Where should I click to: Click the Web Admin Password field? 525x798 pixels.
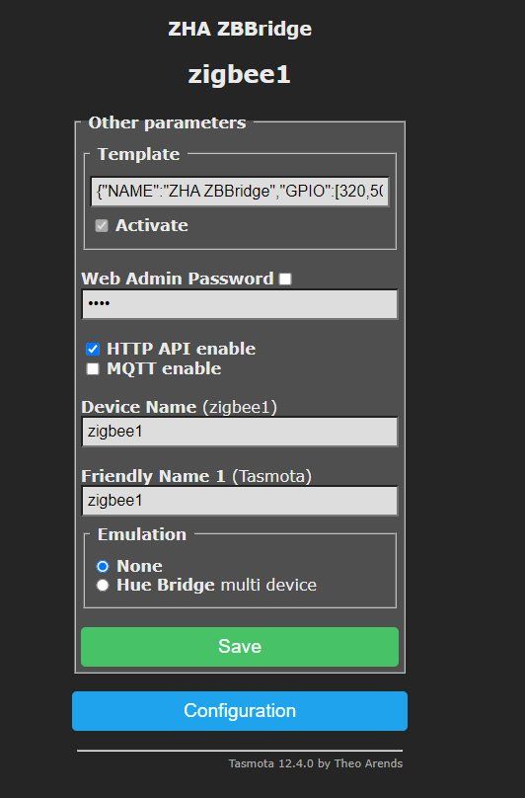[240, 304]
